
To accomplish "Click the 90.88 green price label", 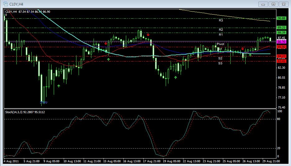I will (281, 18).
